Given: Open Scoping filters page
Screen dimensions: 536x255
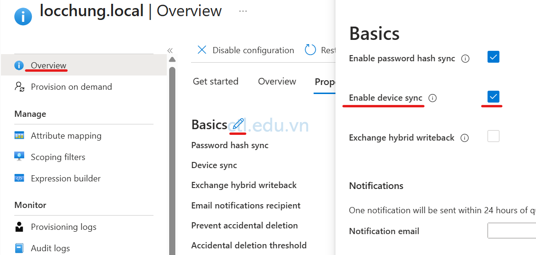Looking at the screenshot, I should tap(58, 157).
